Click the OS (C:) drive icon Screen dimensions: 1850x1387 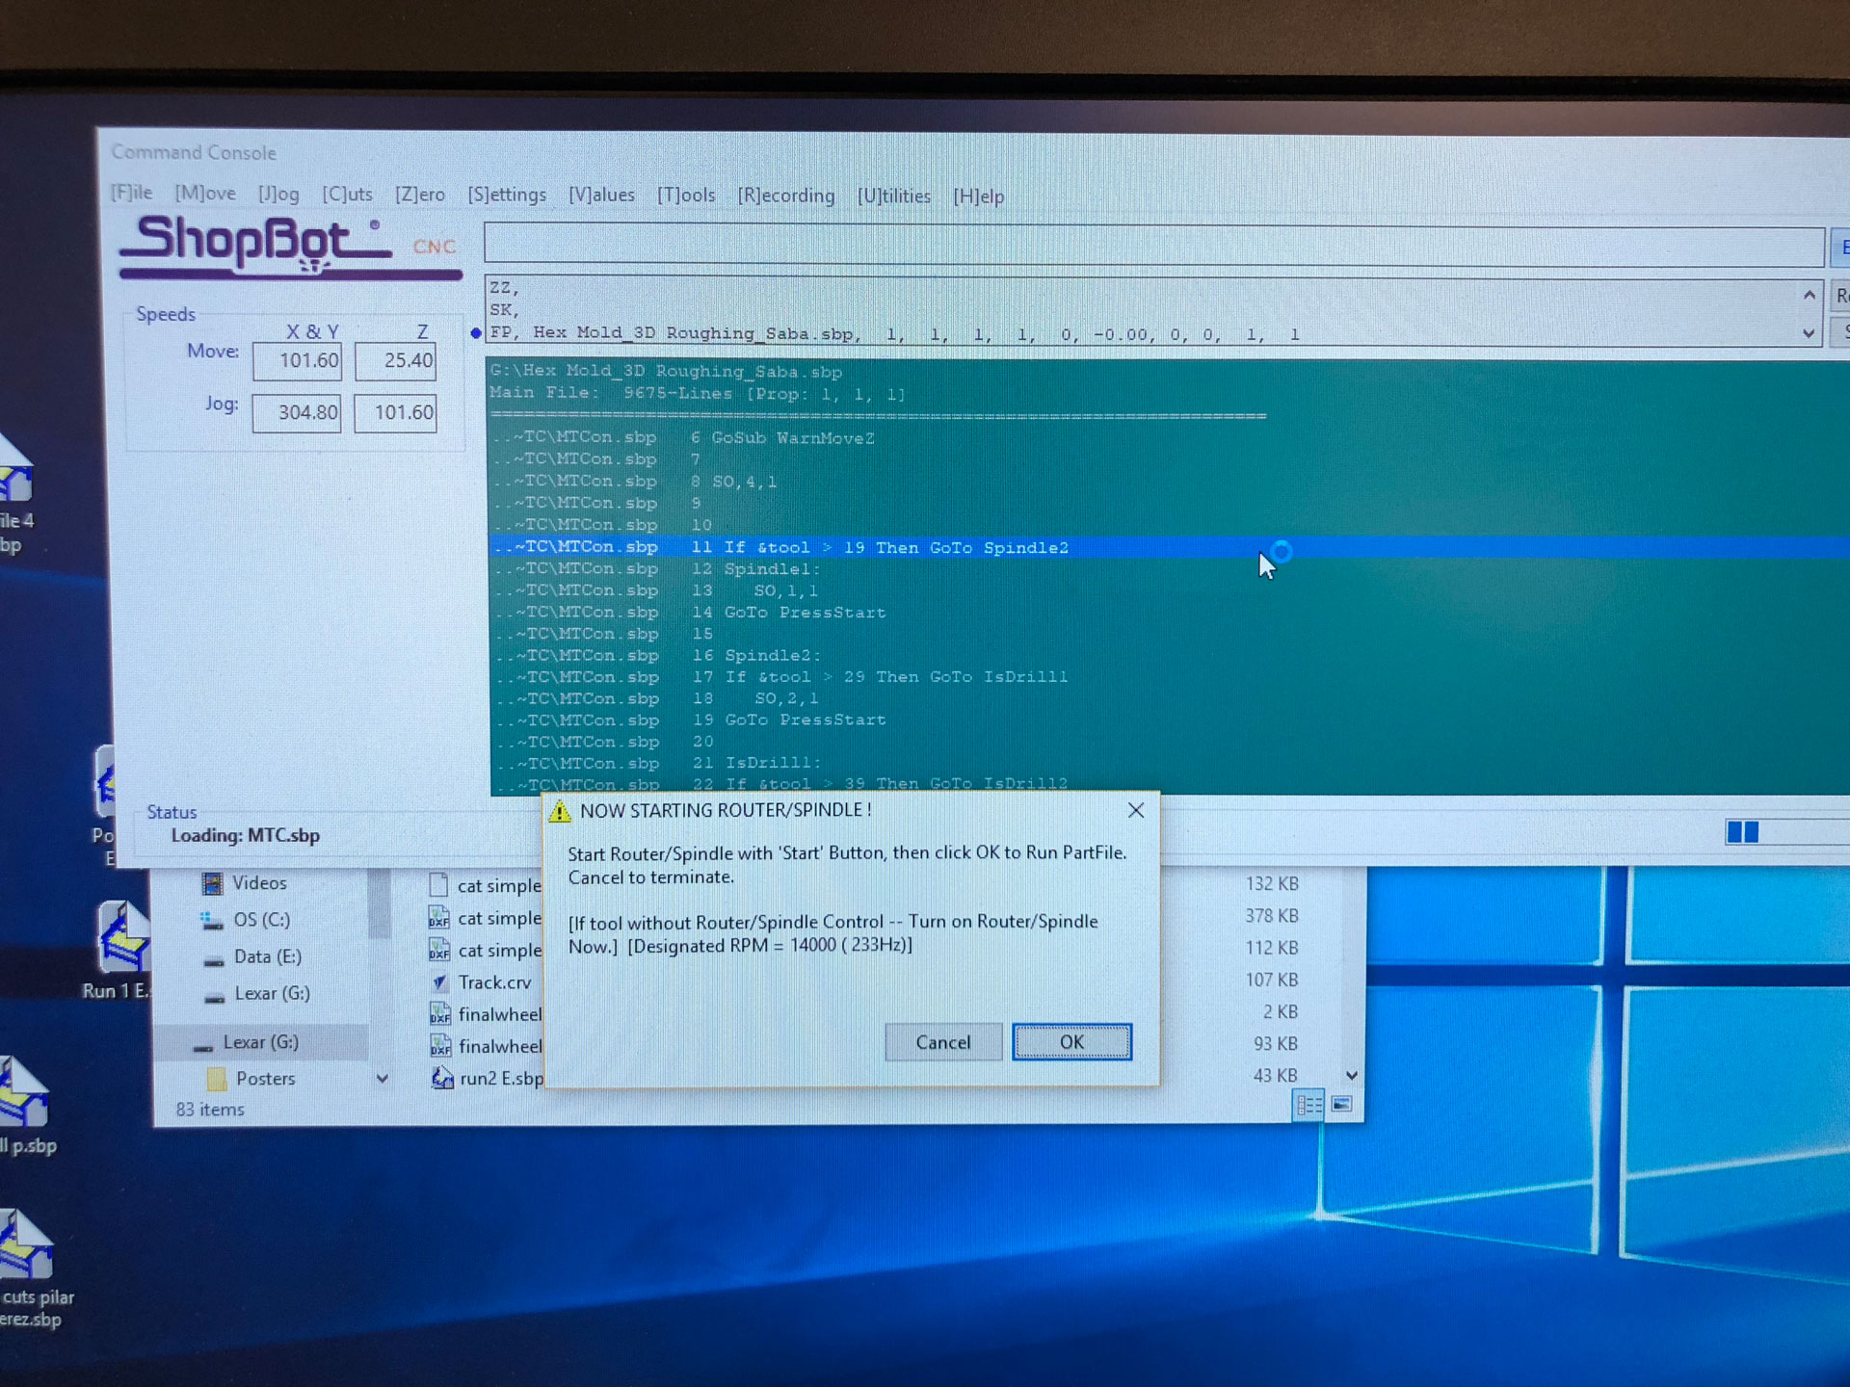211,921
